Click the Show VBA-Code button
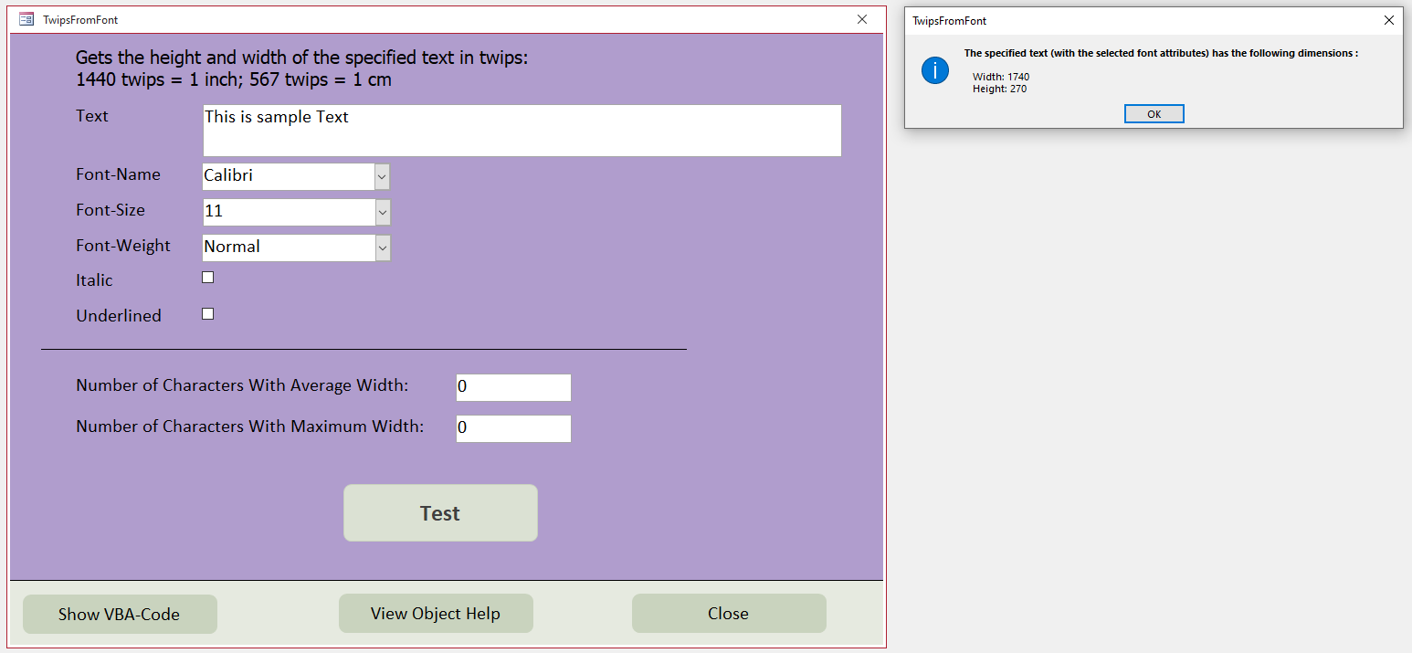The image size is (1412, 653). [x=120, y=614]
